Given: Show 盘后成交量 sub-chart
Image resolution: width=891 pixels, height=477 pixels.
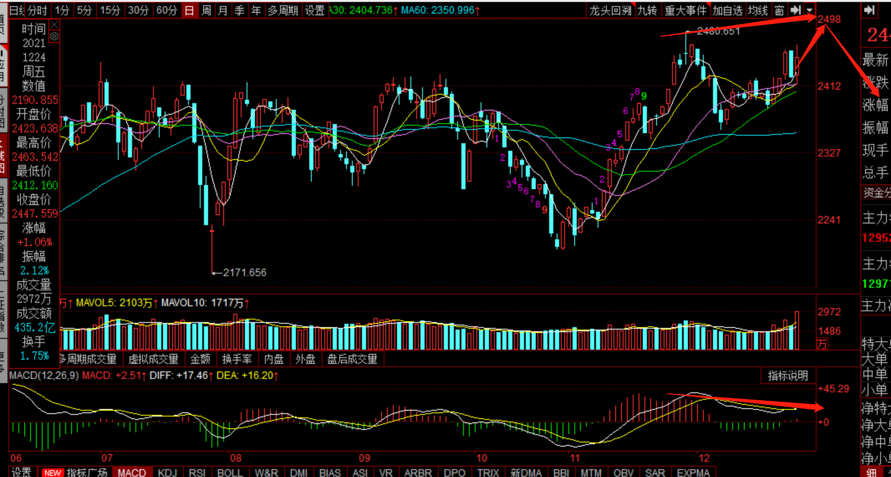Looking at the screenshot, I should [x=352, y=359].
